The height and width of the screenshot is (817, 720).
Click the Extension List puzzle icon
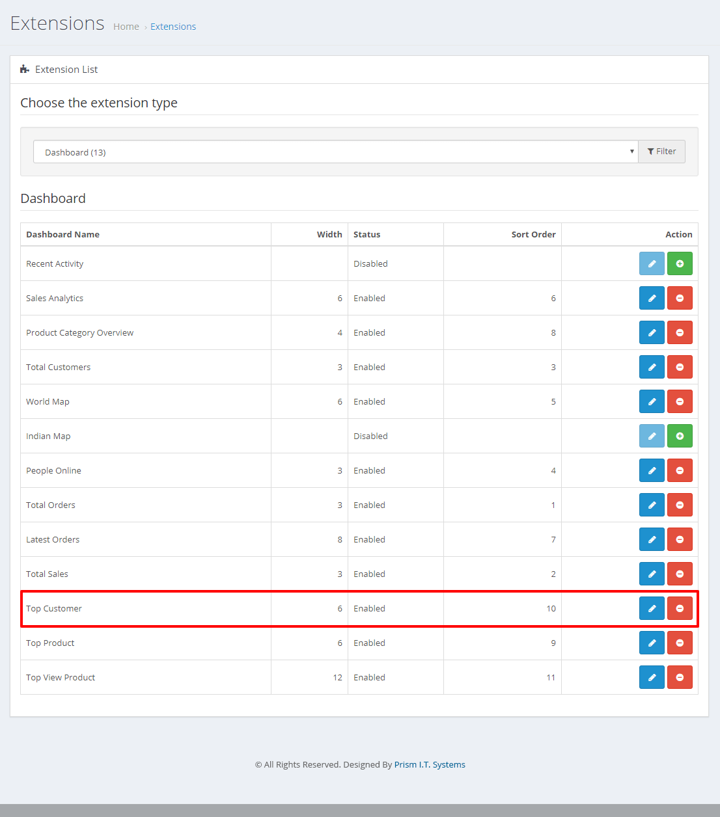point(25,69)
